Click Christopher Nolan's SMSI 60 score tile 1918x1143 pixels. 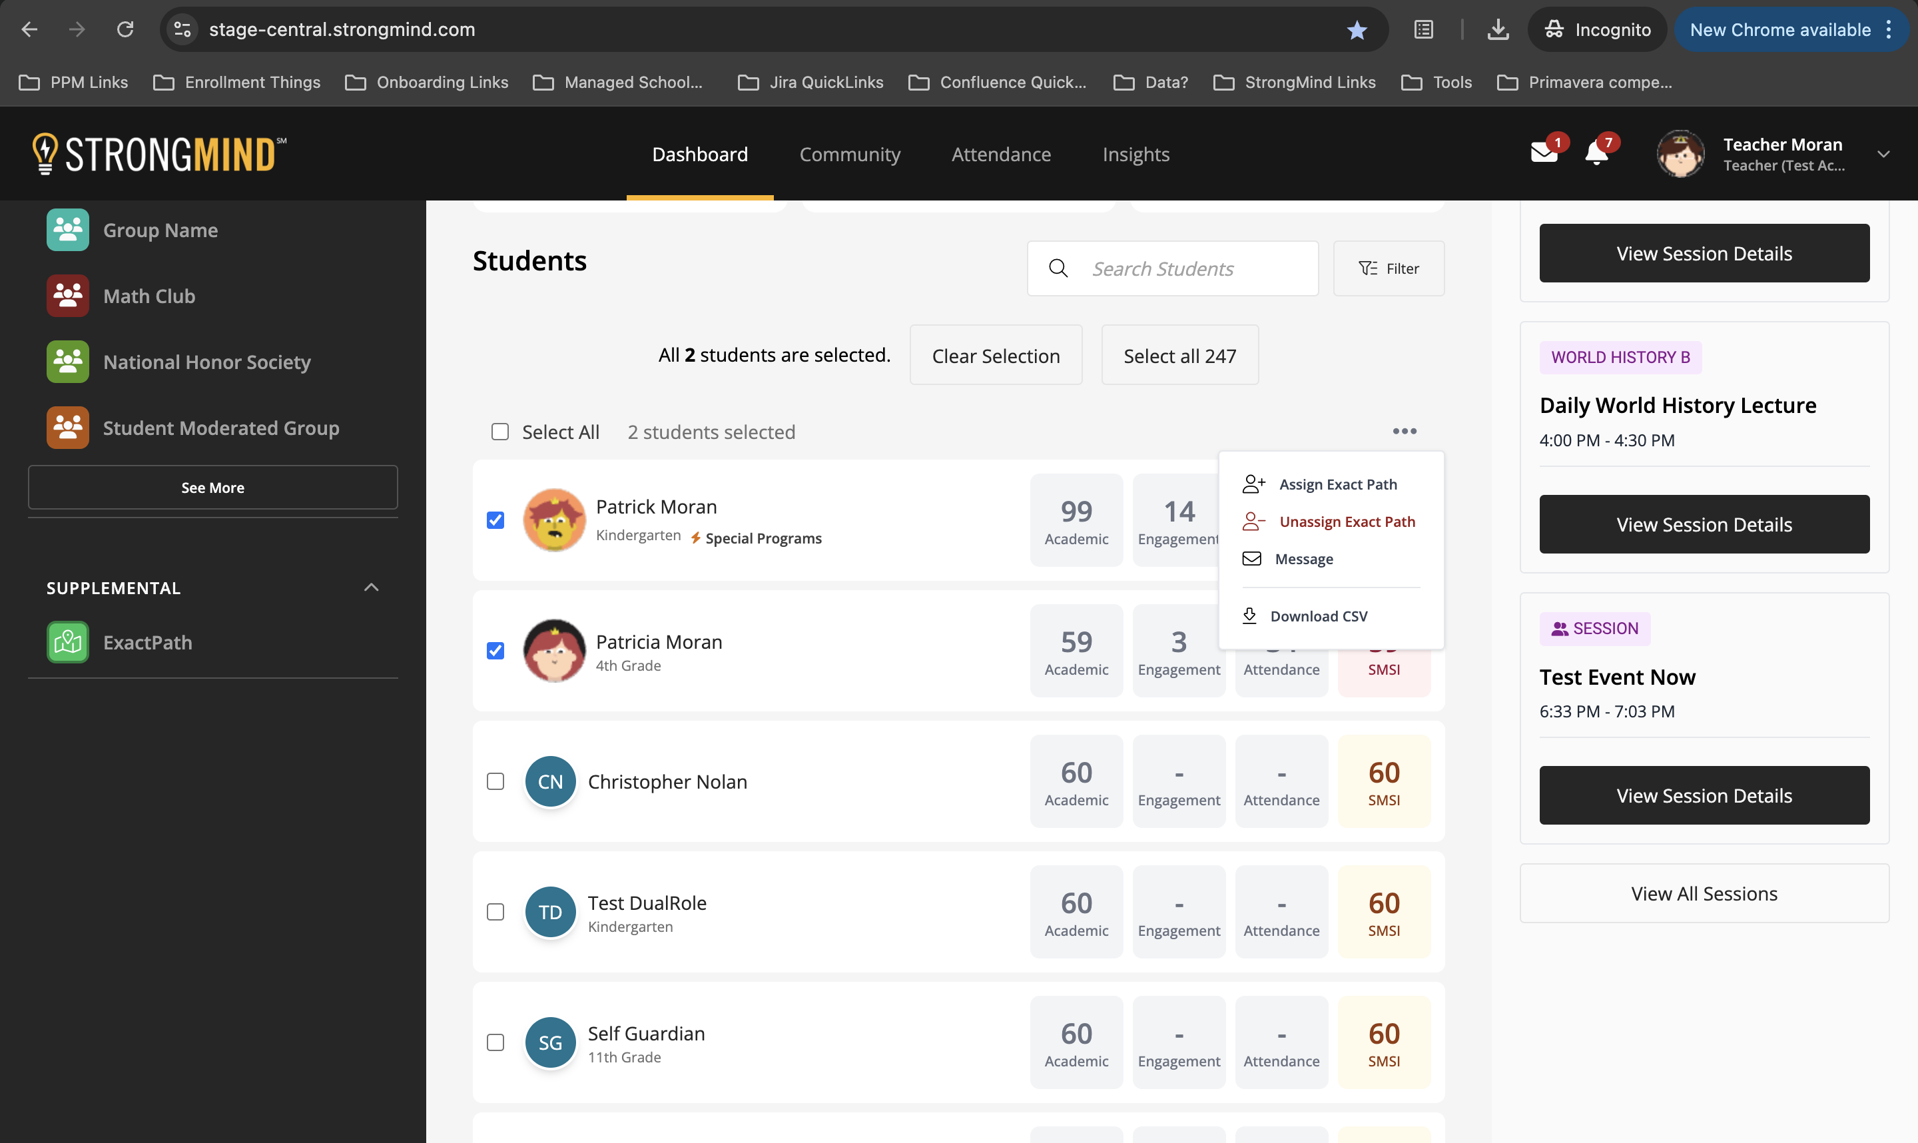point(1384,781)
